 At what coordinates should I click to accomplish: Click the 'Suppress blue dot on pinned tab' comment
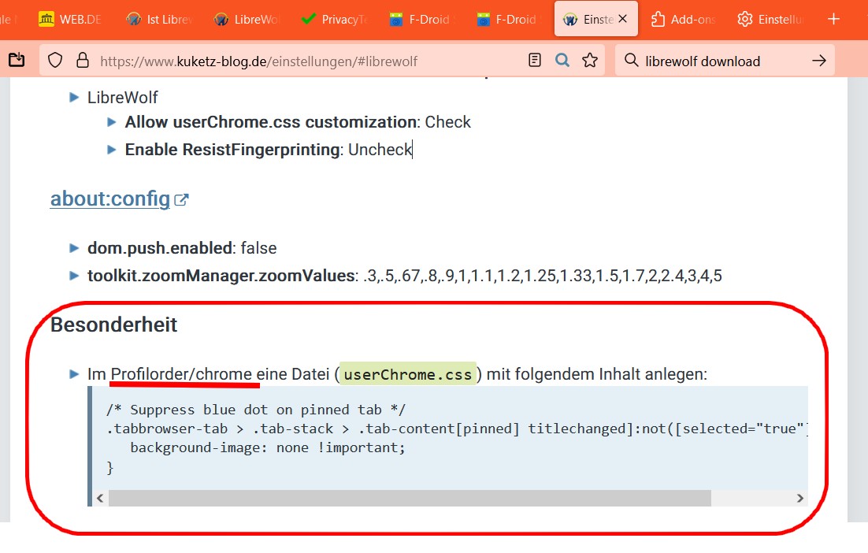256,410
